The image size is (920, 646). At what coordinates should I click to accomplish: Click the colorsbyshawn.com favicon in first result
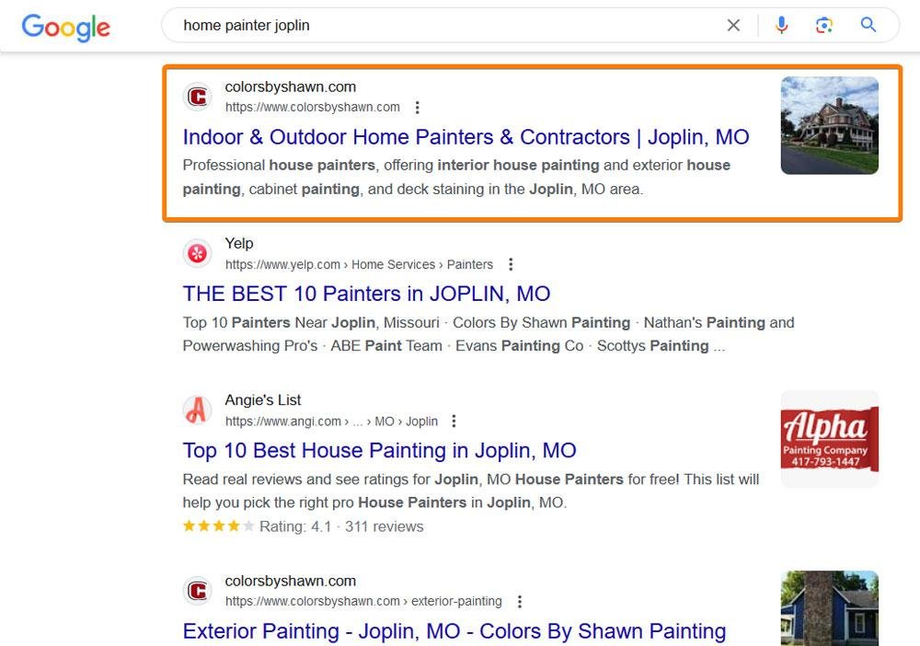tap(198, 97)
